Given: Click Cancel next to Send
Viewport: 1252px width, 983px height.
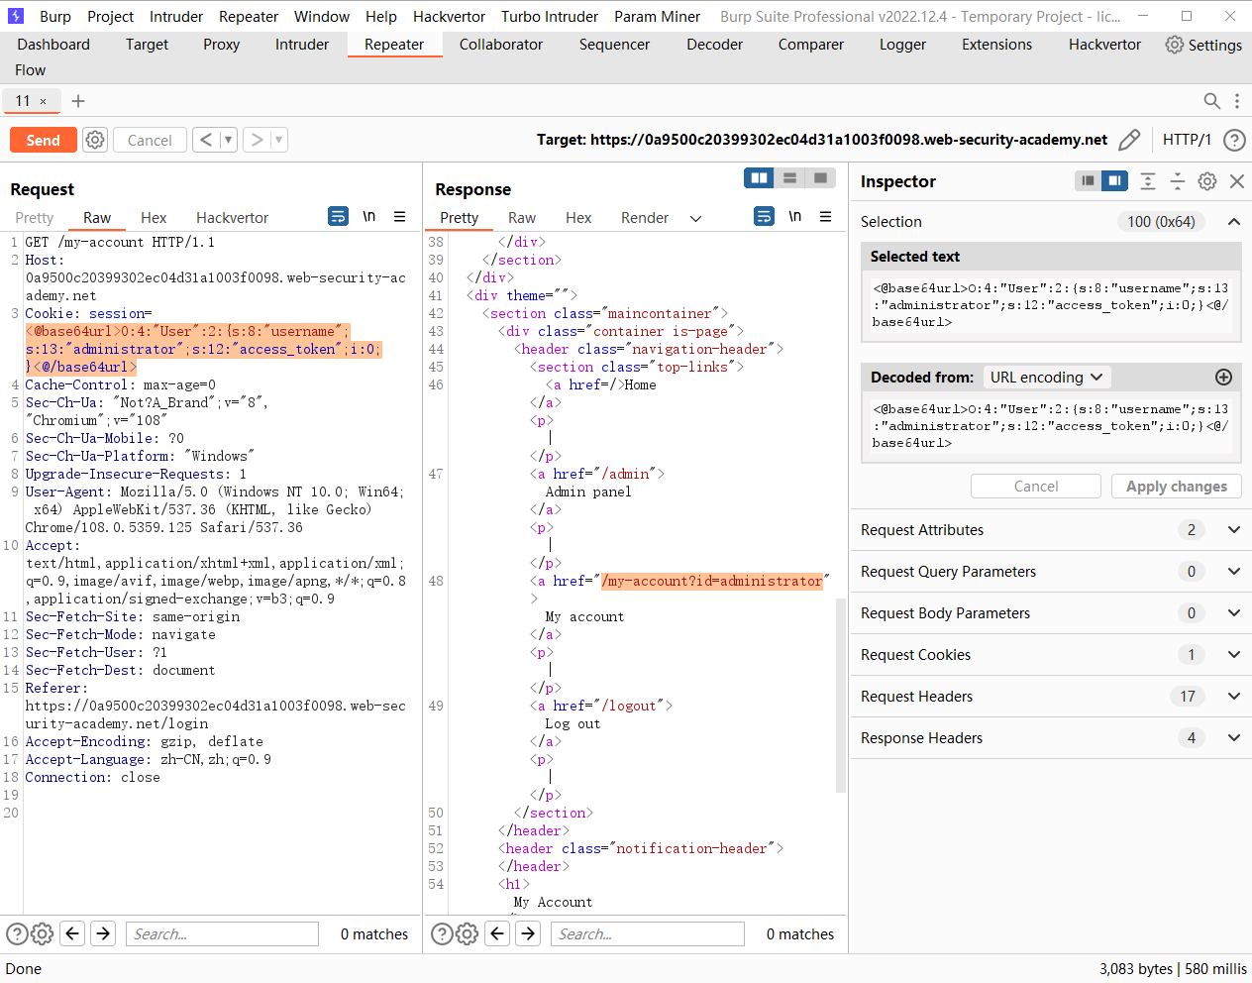Looking at the screenshot, I should [150, 140].
